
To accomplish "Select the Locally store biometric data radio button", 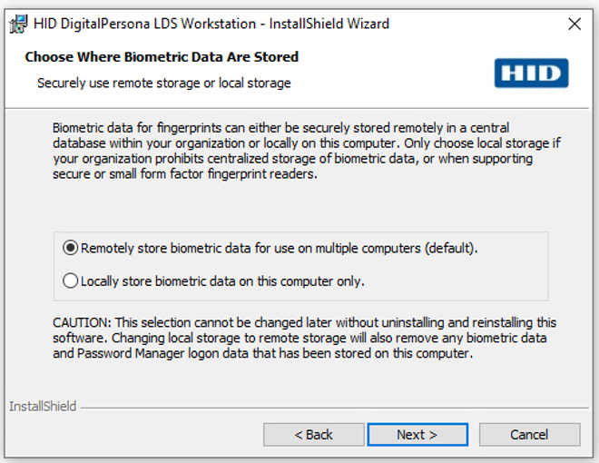I will pyautogui.click(x=70, y=281).
